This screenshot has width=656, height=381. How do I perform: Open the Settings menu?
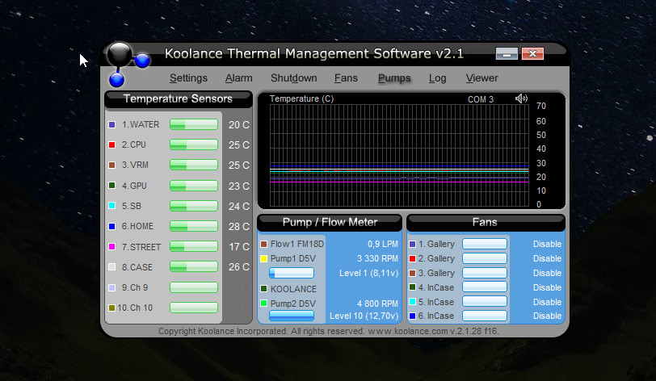point(188,78)
